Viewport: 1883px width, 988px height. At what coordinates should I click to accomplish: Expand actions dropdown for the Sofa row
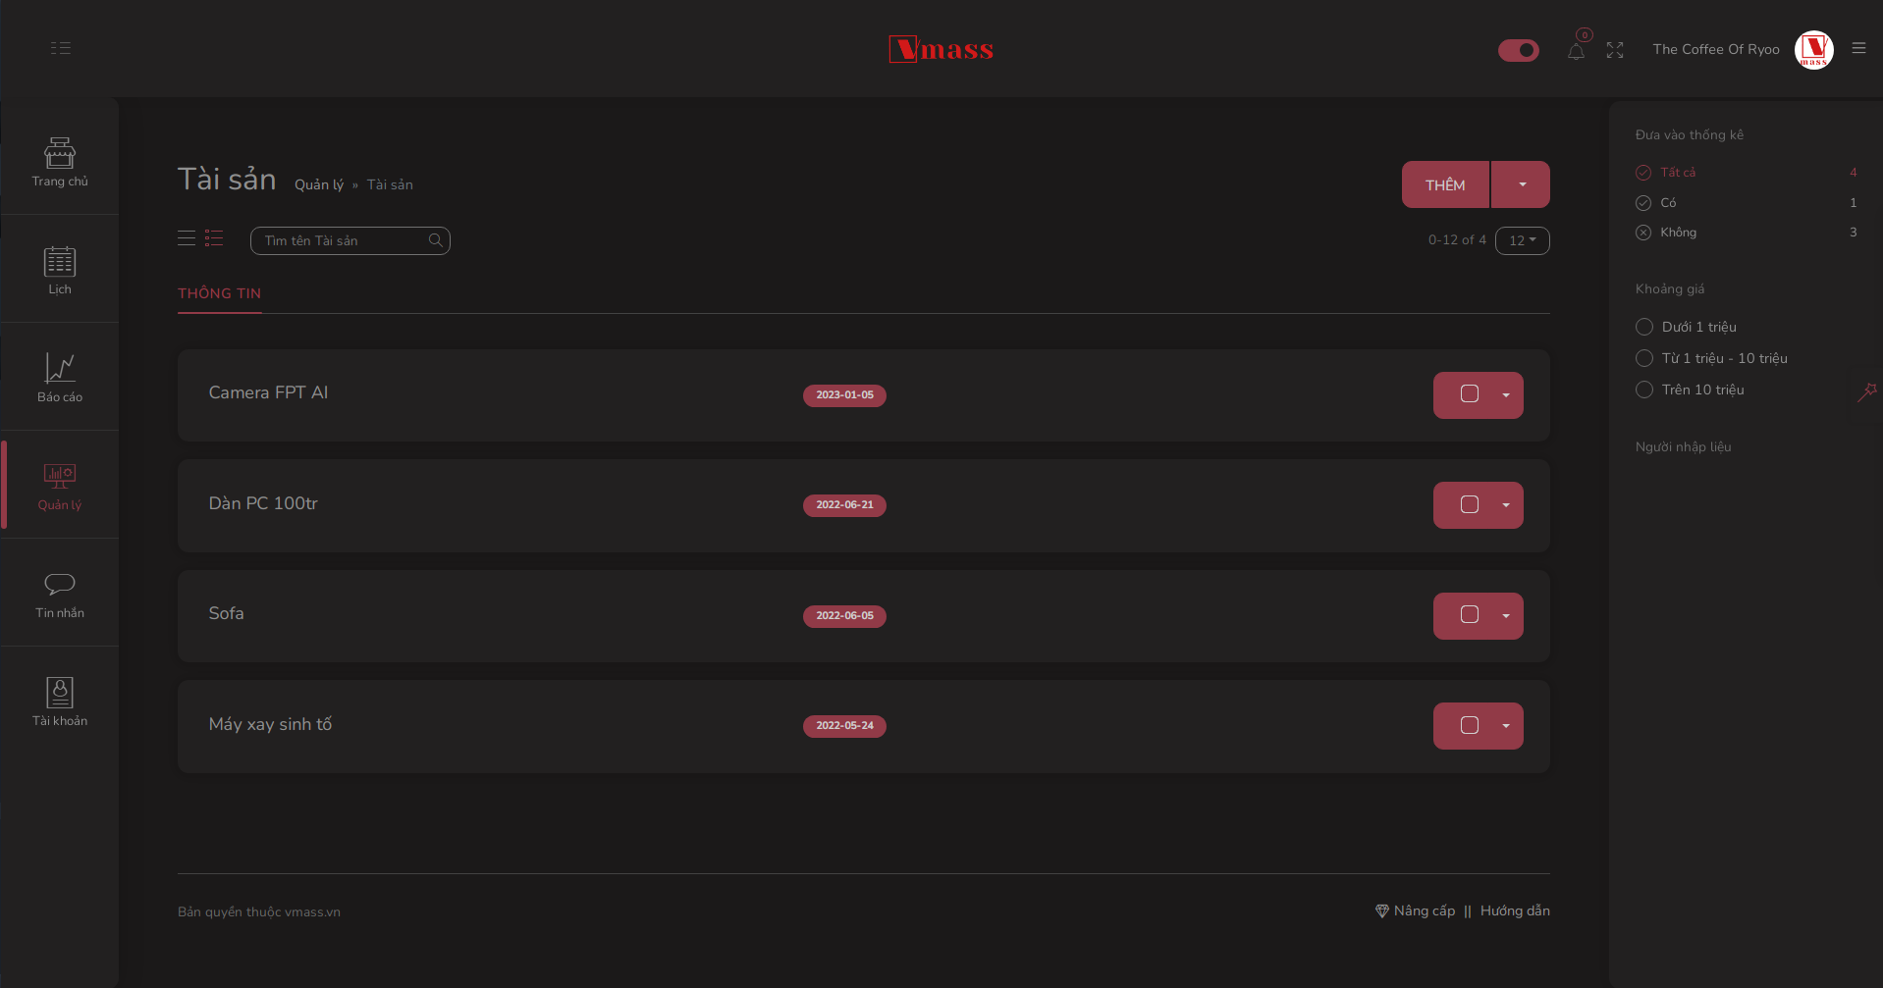coord(1506,616)
